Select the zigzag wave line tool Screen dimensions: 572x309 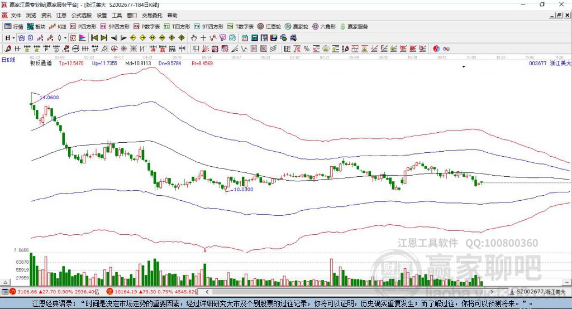(244, 49)
